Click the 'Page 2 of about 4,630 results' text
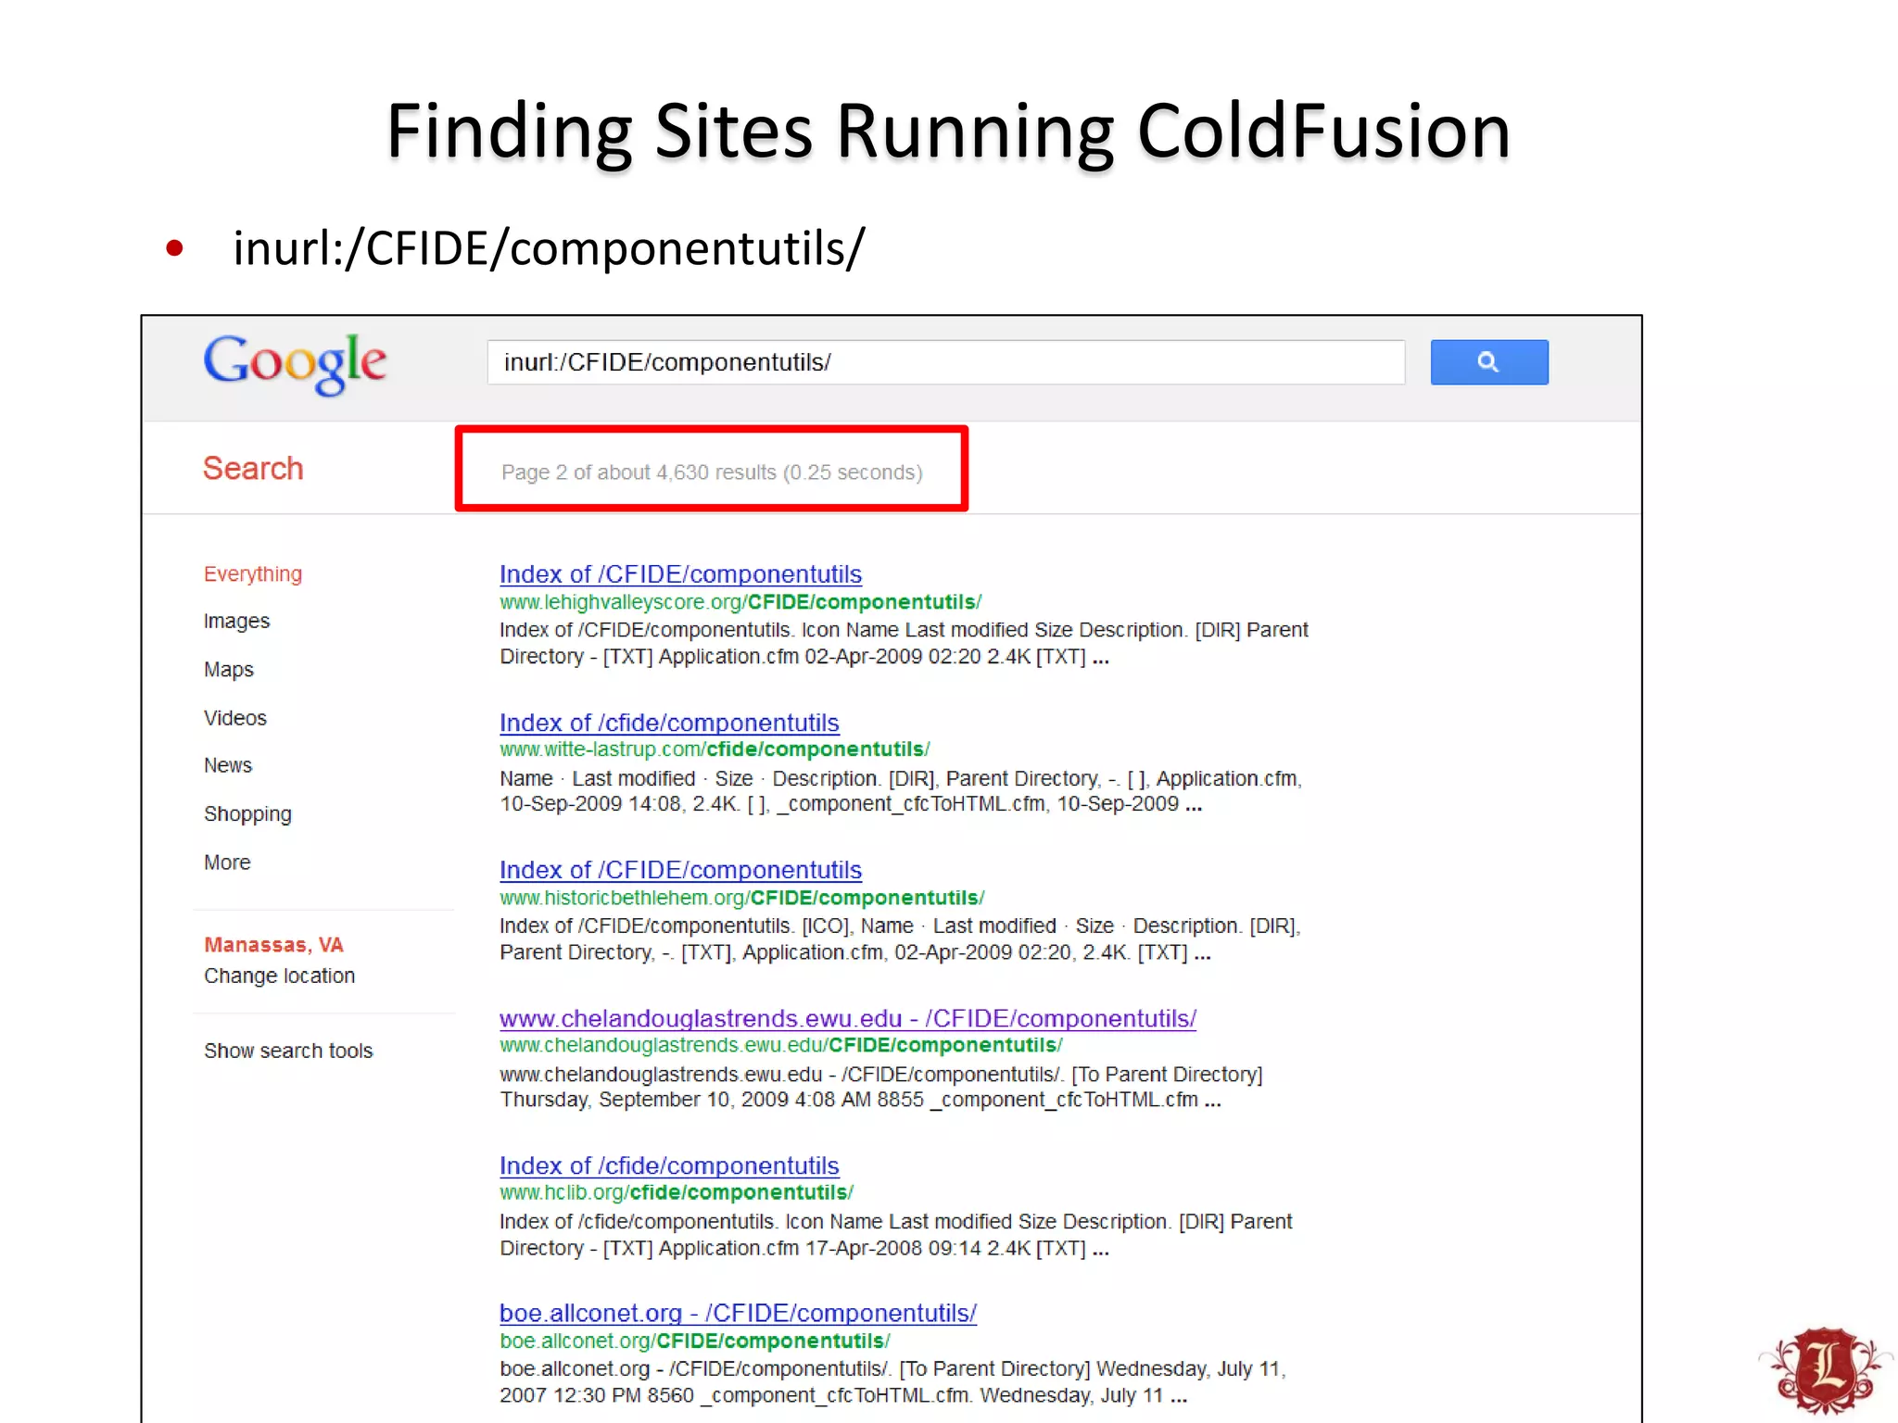This screenshot has width=1898, height=1423. (712, 472)
